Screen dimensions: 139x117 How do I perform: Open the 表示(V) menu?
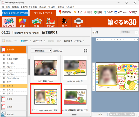point(43,7)
